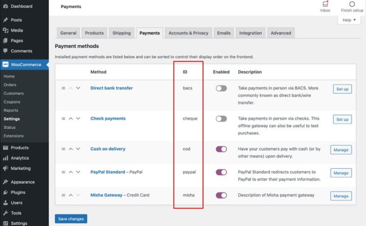Image resolution: width=366 pixels, height=226 pixels.
Task: Open the Advanced tab
Action: pyautogui.click(x=281, y=33)
